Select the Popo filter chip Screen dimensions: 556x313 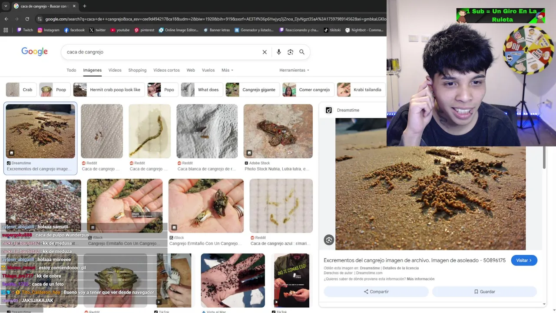click(162, 90)
